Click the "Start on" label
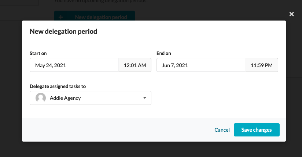The image size is (302, 157). pos(38,53)
